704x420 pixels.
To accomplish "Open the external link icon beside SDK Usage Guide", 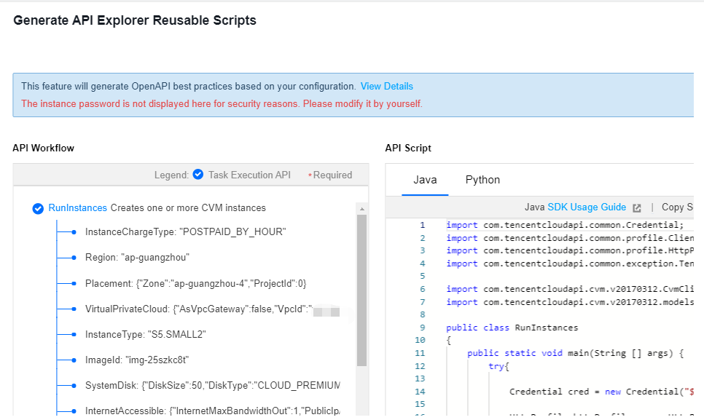I will point(636,207).
